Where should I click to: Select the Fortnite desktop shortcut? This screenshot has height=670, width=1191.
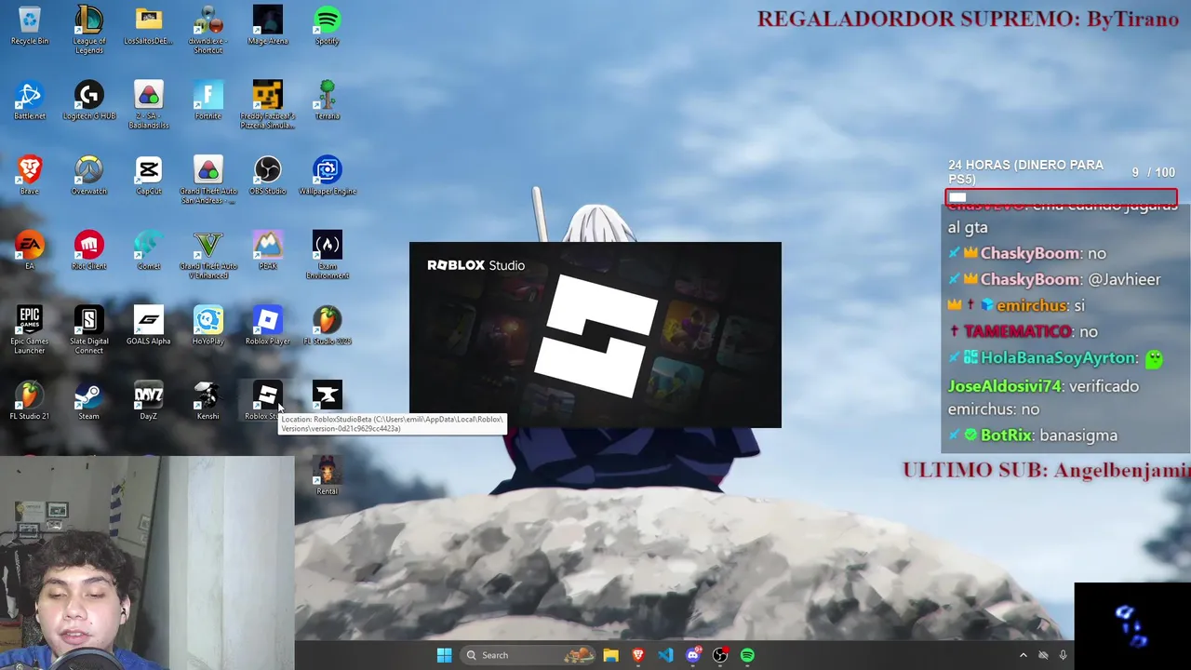[x=208, y=101]
